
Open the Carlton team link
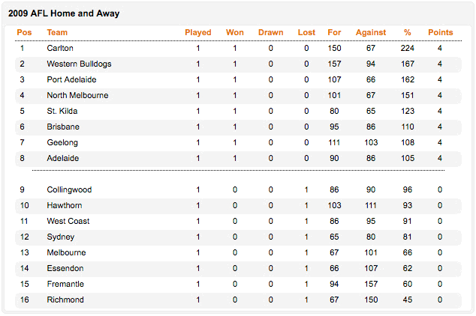[60, 49]
